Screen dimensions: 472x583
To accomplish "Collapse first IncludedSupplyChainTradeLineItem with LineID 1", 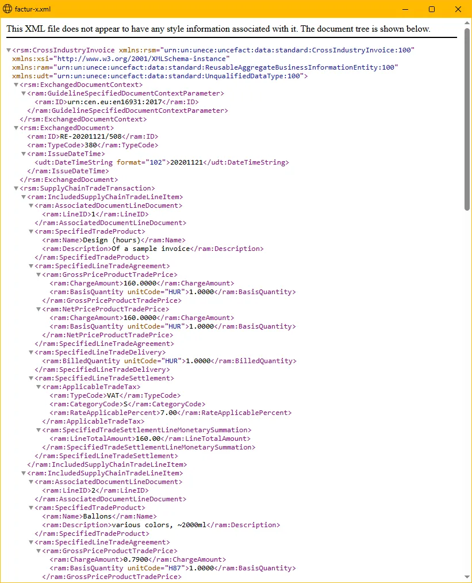I will (x=24, y=197).
